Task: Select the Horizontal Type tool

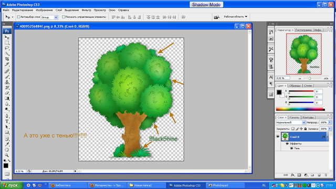Action: [x=7, y=121]
